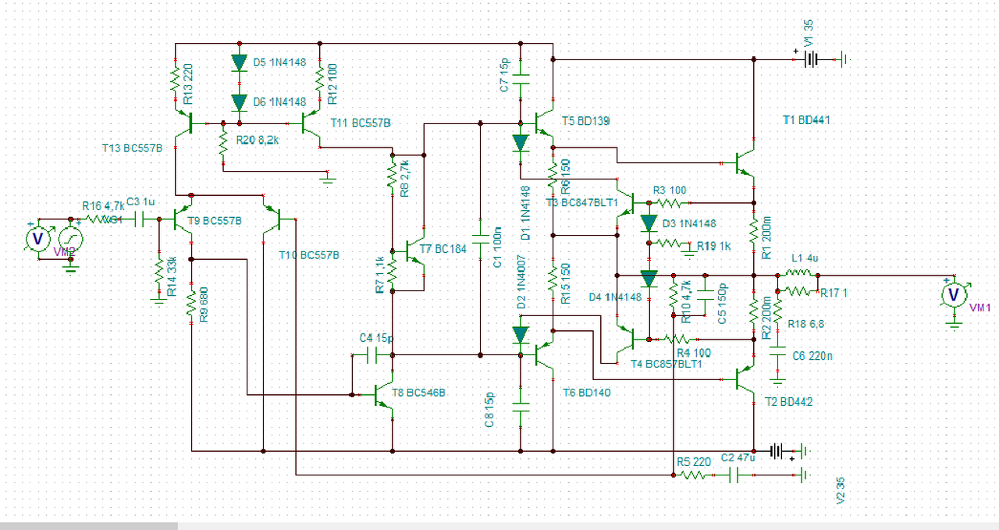This screenshot has width=999, height=530.
Task: Select the R4 100 resistor symbol
Action: (679, 340)
